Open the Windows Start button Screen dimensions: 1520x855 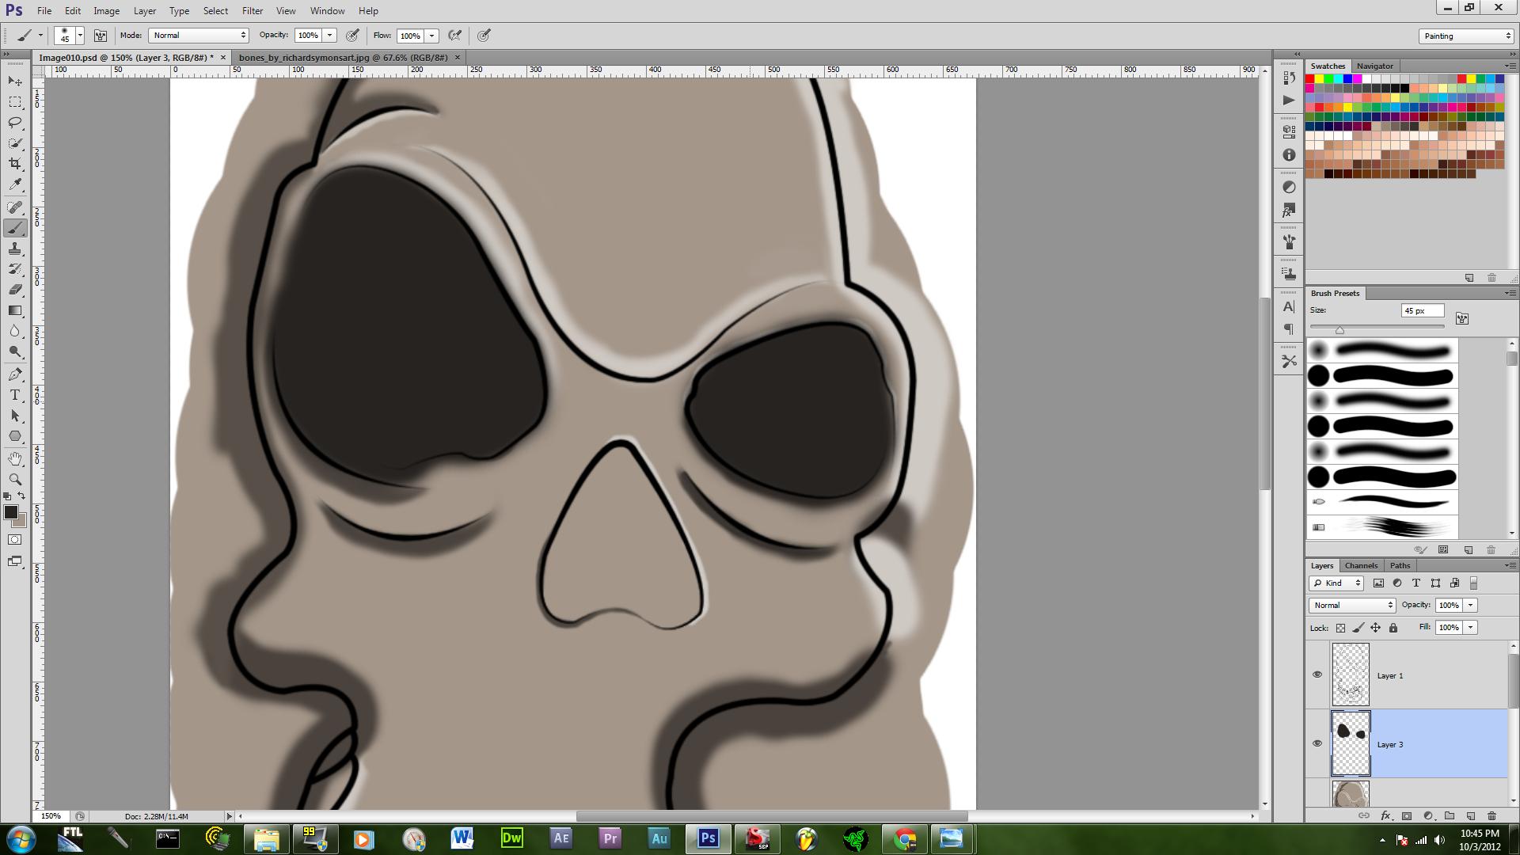(x=21, y=838)
